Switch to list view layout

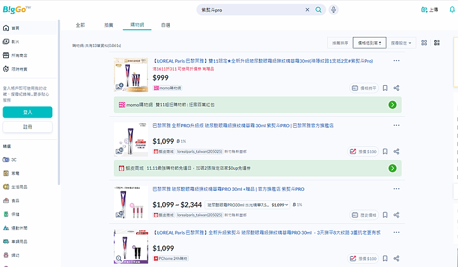click(437, 43)
